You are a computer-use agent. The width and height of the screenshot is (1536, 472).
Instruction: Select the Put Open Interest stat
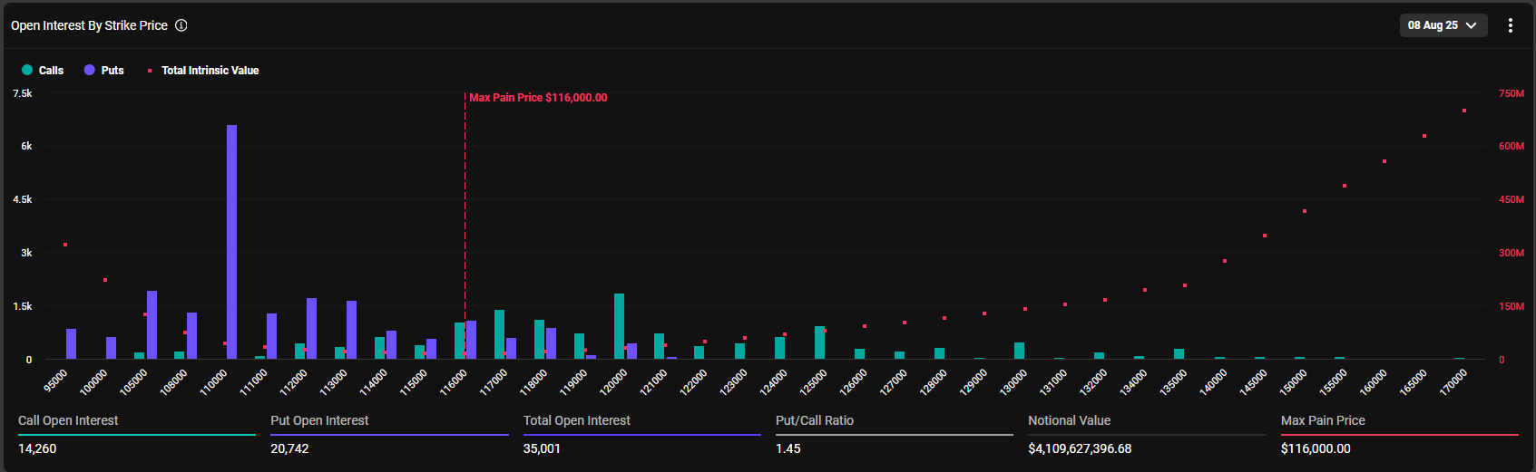[x=319, y=420]
